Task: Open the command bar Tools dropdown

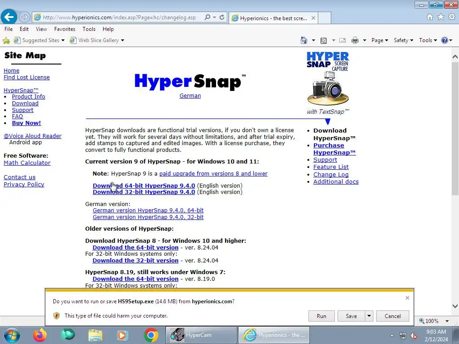Action: click(428, 40)
